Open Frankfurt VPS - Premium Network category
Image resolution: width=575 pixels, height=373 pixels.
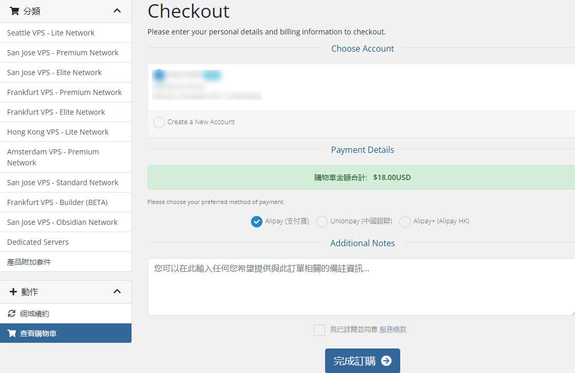pos(66,92)
